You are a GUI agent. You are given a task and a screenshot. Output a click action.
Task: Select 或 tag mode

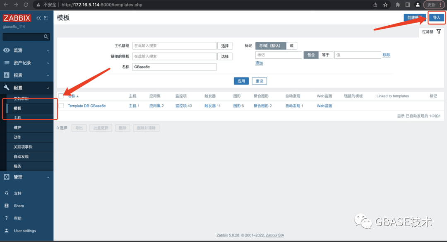coord(291,46)
